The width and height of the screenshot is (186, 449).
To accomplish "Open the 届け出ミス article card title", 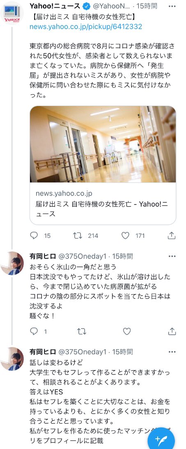I will (101, 209).
